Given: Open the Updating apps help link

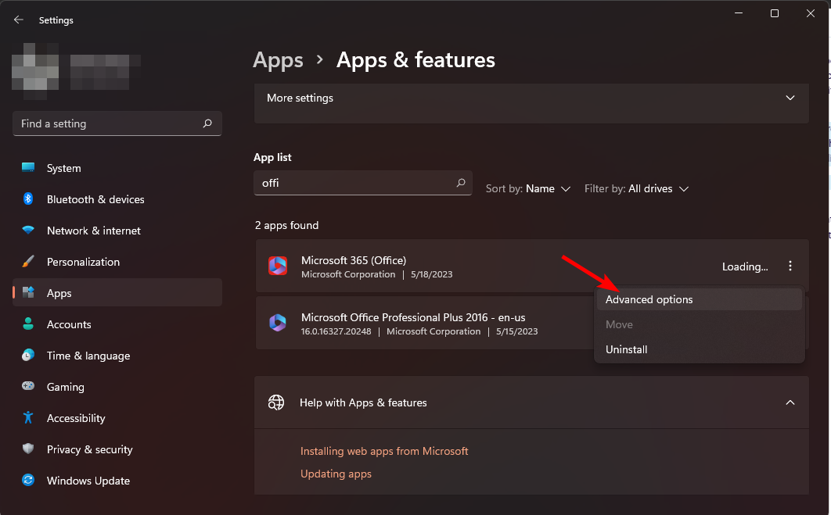Looking at the screenshot, I should 336,474.
